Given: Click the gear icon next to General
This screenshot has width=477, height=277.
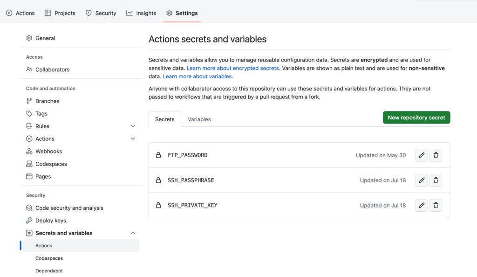Looking at the screenshot, I should click(x=29, y=38).
